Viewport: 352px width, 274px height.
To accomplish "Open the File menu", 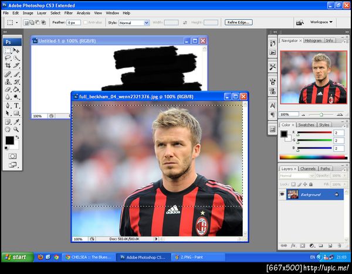I will click(6, 13).
